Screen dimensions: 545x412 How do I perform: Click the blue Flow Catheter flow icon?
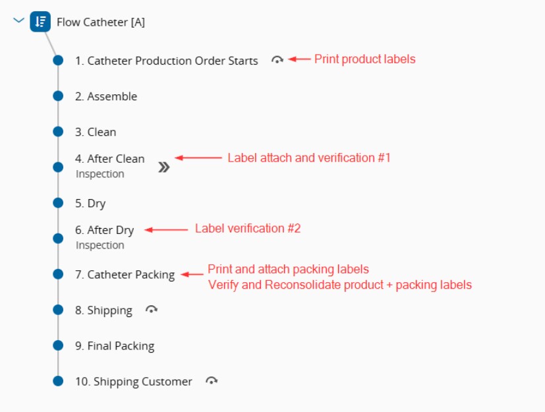coord(40,22)
